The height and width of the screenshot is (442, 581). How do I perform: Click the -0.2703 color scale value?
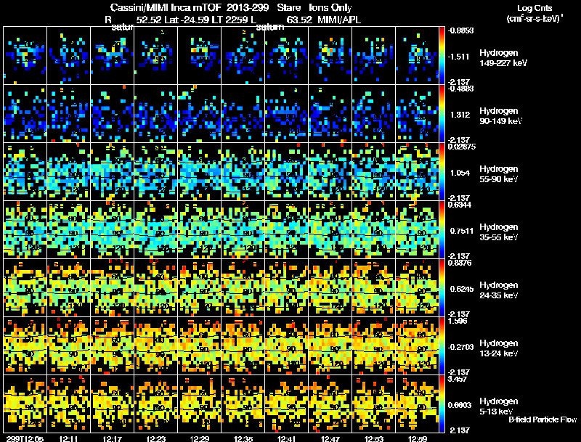point(460,347)
